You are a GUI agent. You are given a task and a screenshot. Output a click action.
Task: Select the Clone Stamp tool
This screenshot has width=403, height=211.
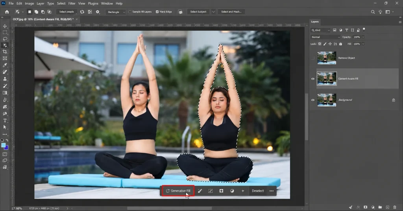click(x=5, y=79)
